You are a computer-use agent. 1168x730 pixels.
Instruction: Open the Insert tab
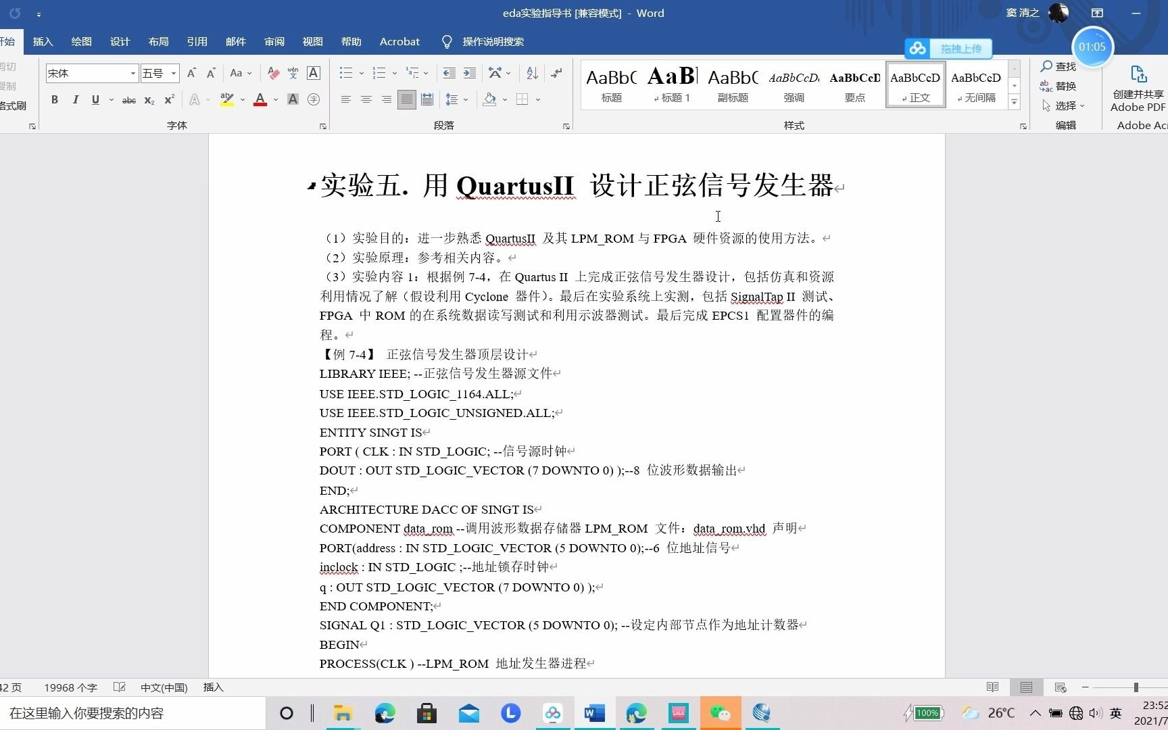click(x=43, y=42)
